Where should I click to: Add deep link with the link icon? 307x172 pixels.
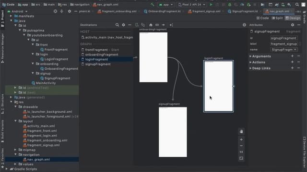(157, 25)
